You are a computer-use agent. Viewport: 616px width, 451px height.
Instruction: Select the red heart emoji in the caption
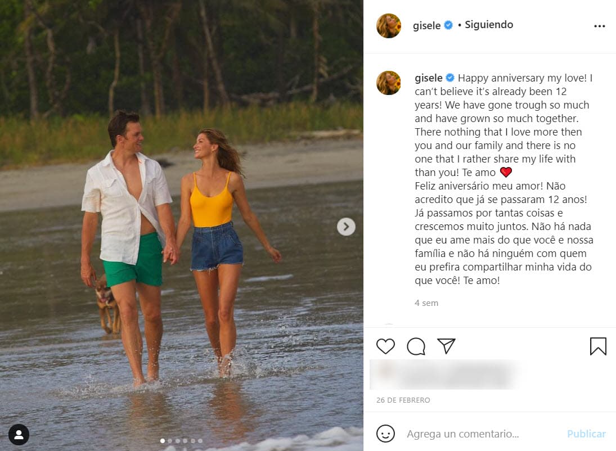click(x=505, y=172)
